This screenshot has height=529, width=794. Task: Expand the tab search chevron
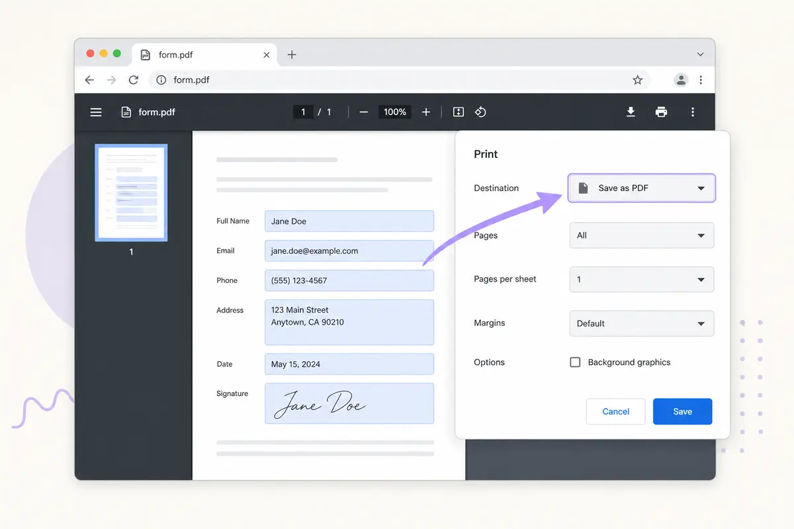(700, 54)
